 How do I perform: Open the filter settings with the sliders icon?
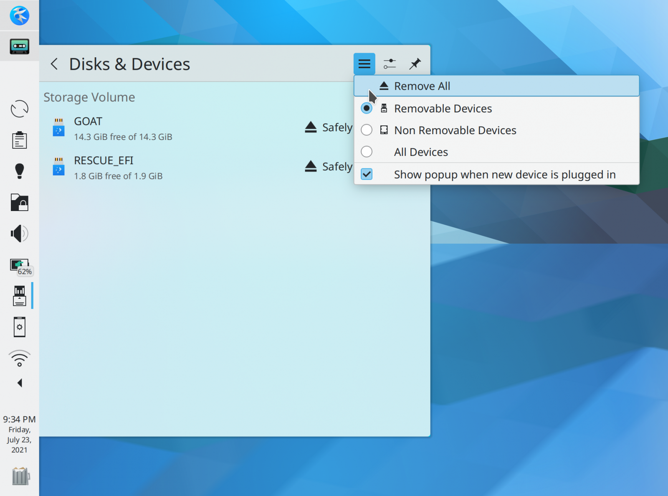pyautogui.click(x=389, y=64)
